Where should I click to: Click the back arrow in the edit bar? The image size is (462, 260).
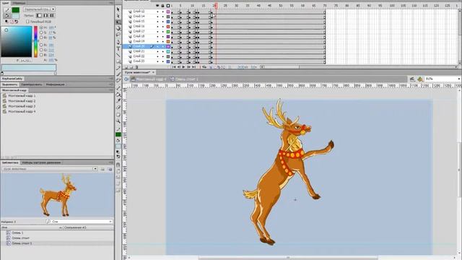point(126,79)
